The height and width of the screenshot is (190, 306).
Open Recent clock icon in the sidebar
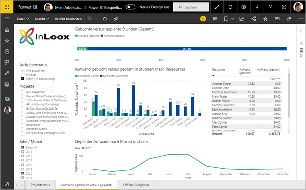pos(7,51)
